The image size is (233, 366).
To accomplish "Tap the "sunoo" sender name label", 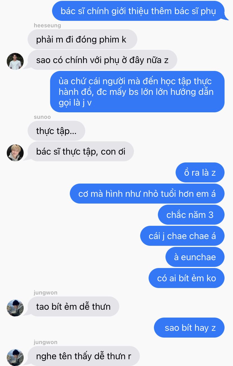I will [42, 117].
